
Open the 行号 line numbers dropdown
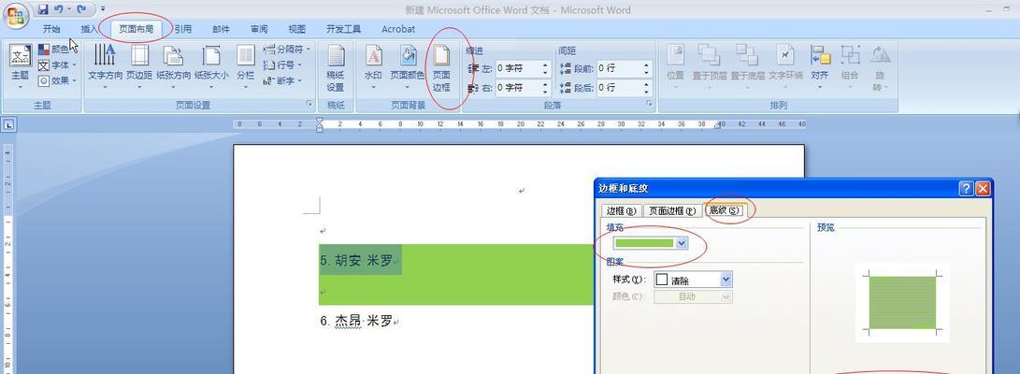tap(282, 65)
